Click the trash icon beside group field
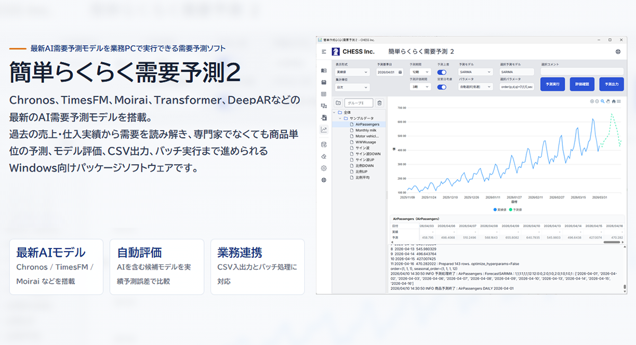The height and width of the screenshot is (345, 636). click(x=379, y=103)
